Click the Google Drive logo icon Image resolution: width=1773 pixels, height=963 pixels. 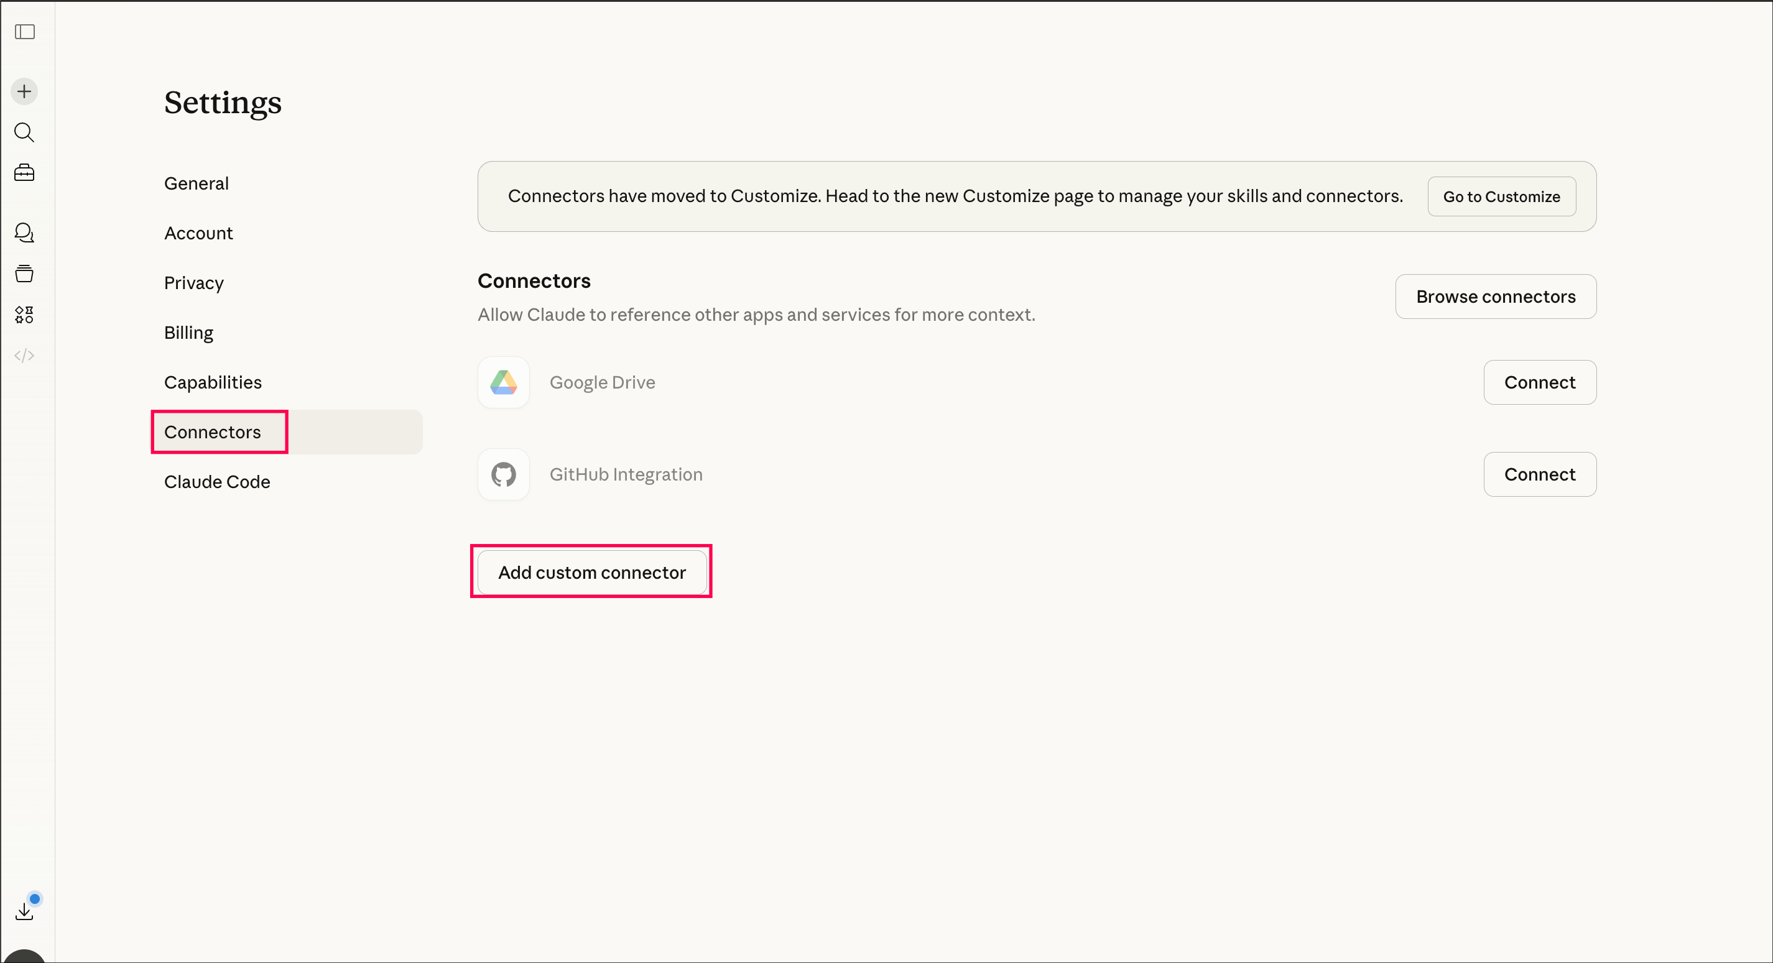pos(503,382)
